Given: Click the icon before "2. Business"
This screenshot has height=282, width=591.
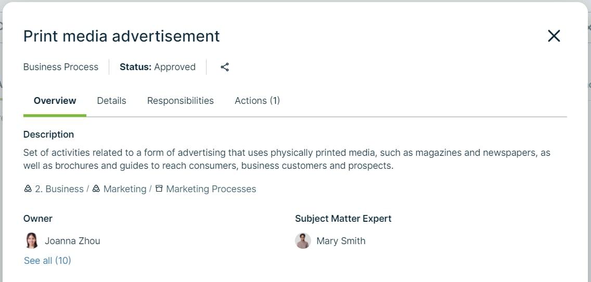Looking at the screenshot, I should [28, 189].
